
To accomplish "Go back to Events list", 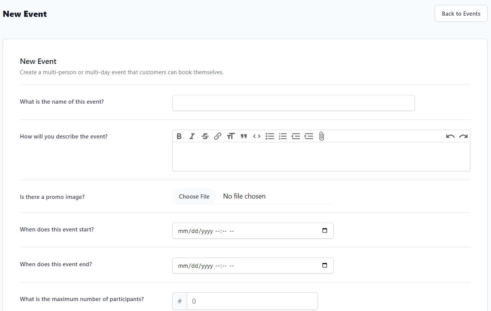I will tap(461, 14).
